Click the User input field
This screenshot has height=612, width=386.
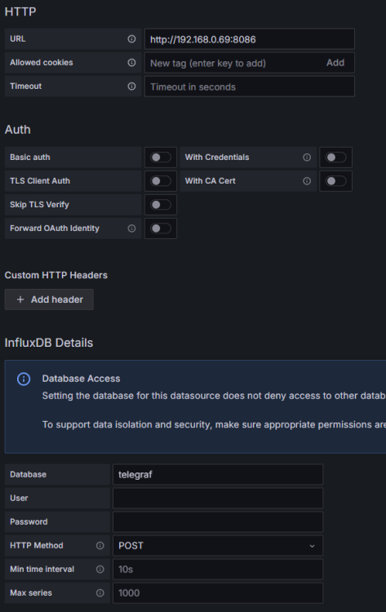coord(218,498)
